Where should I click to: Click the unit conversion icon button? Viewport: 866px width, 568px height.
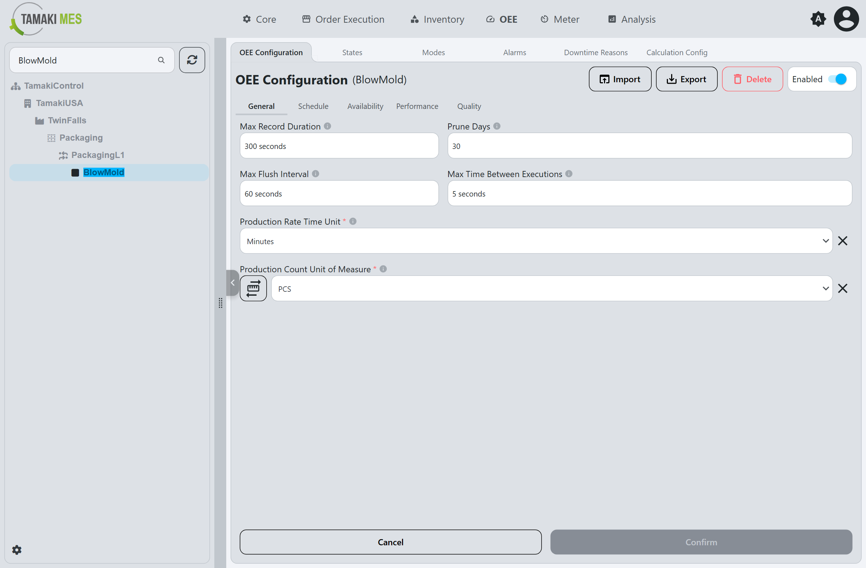tap(253, 289)
